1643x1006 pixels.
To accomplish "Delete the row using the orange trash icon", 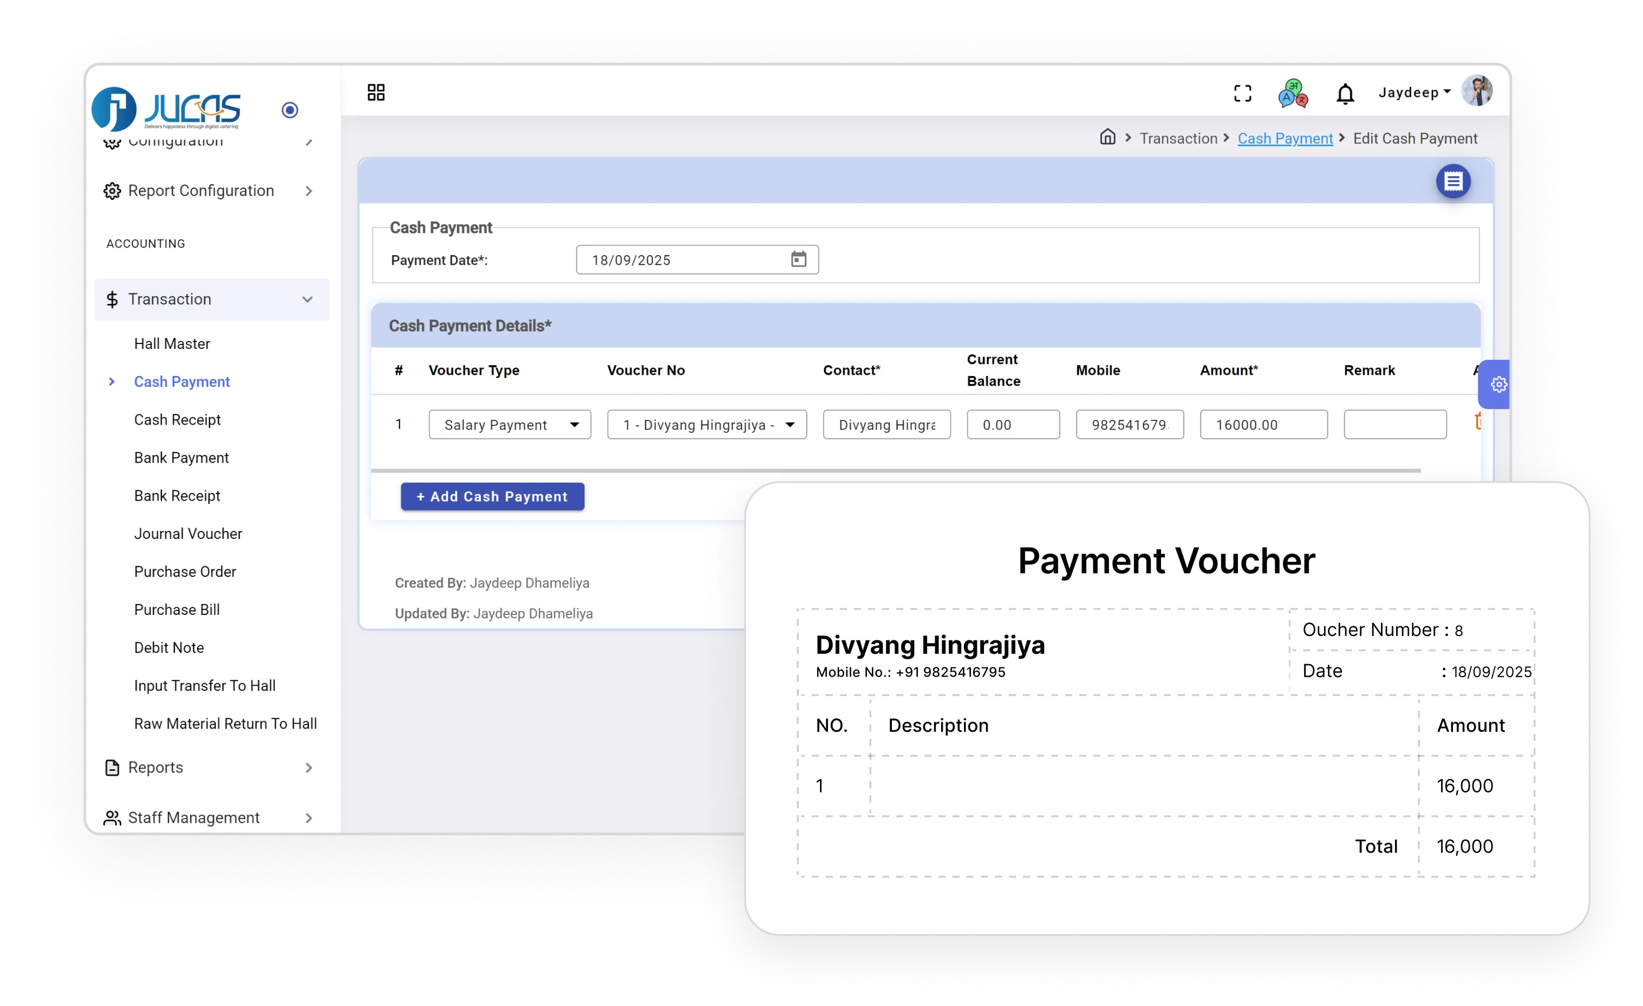I will (1481, 420).
